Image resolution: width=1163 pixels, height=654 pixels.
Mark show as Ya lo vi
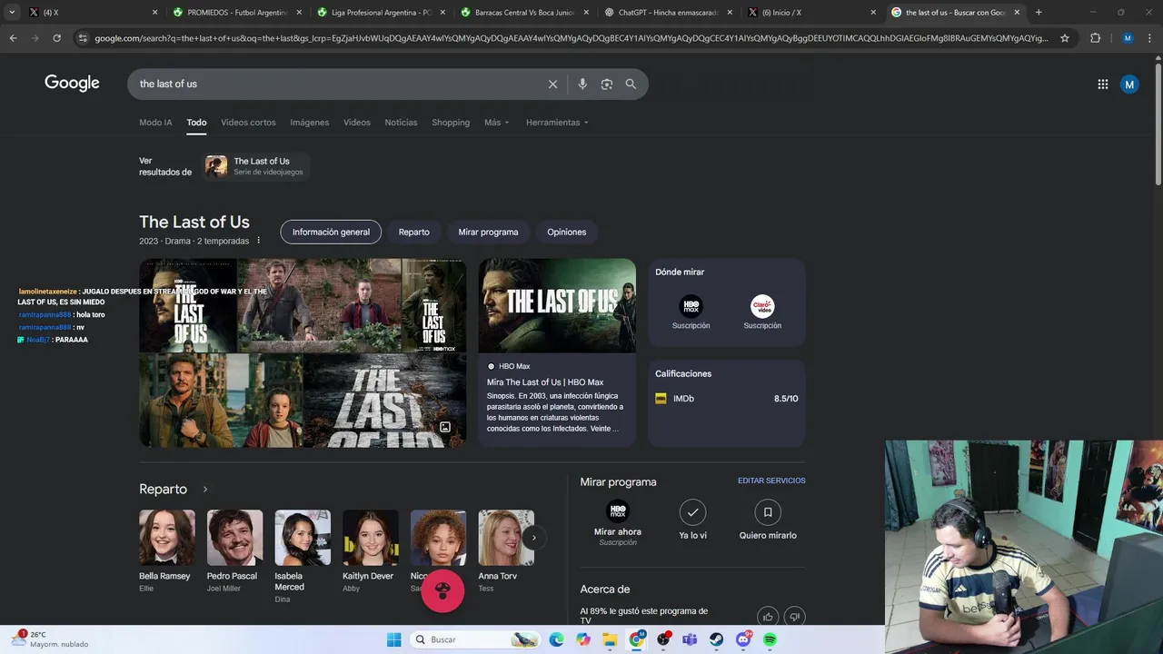692,512
